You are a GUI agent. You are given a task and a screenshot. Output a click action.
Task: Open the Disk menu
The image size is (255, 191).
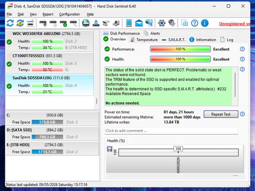[21, 14]
